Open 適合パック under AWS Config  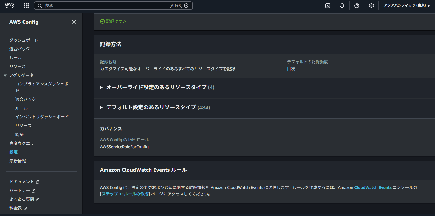(x=20, y=49)
